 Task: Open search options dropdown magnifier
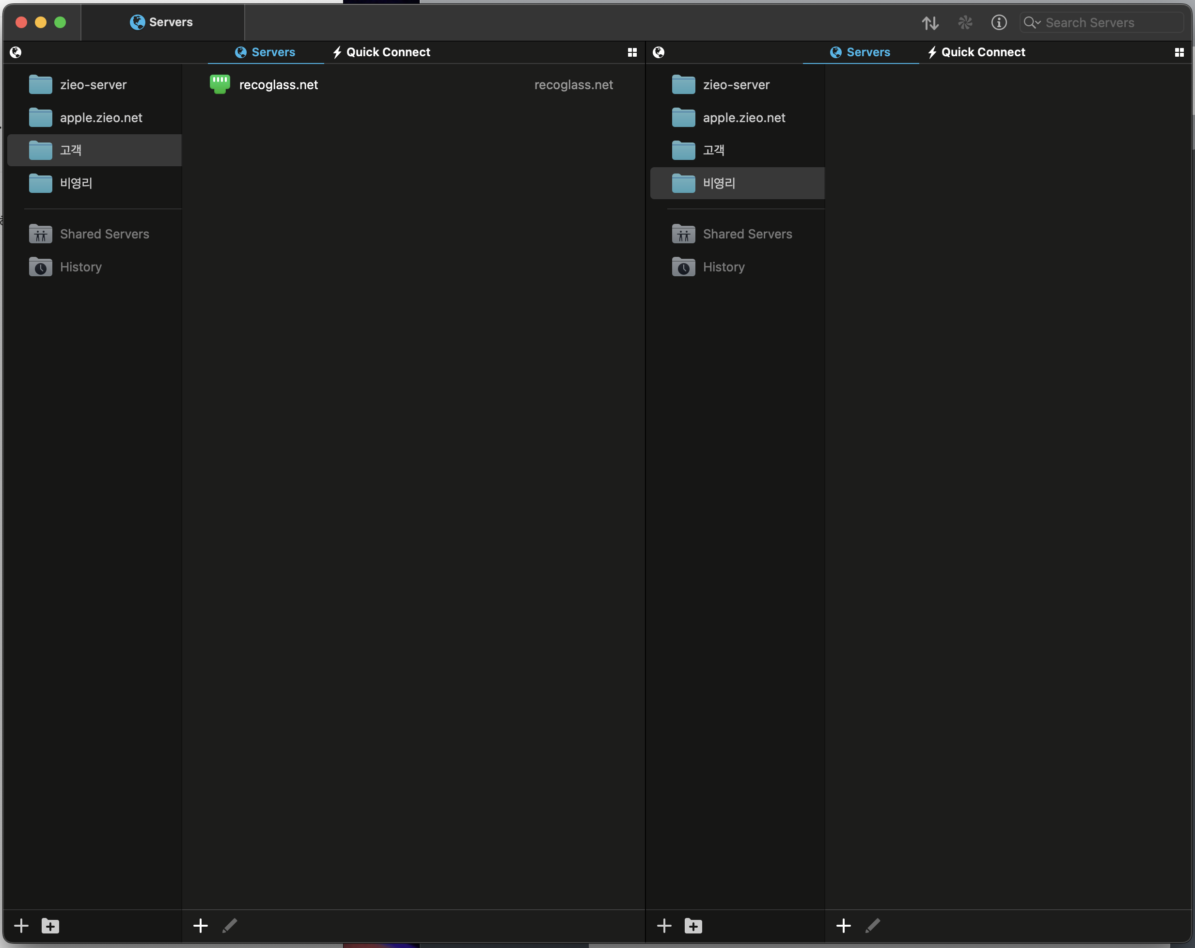(x=1032, y=23)
